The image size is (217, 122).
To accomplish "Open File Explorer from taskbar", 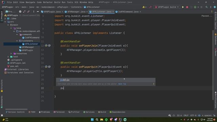I will [x=102, y=120].
